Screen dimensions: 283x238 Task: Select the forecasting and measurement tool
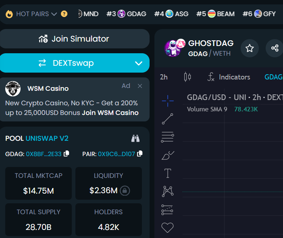pyautogui.click(x=167, y=210)
